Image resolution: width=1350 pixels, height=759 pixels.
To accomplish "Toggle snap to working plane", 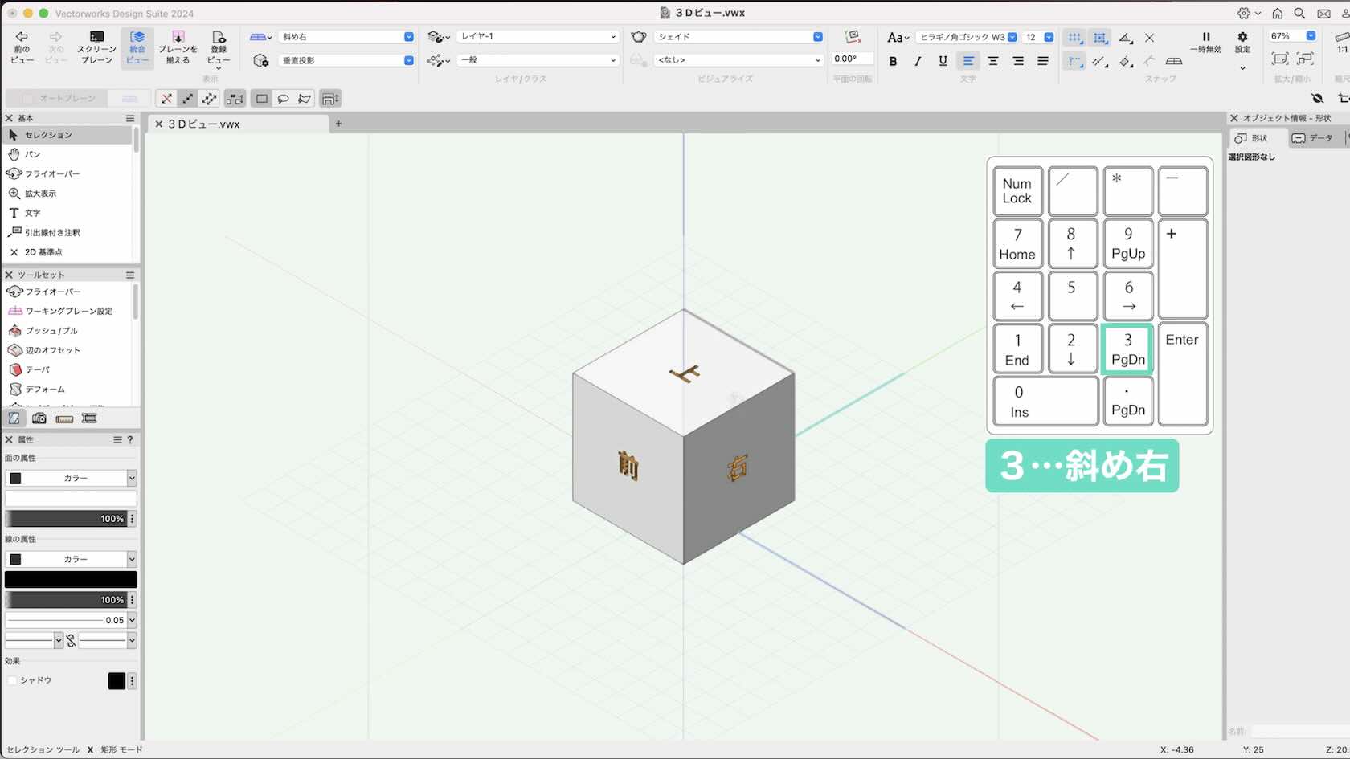I will (1174, 61).
